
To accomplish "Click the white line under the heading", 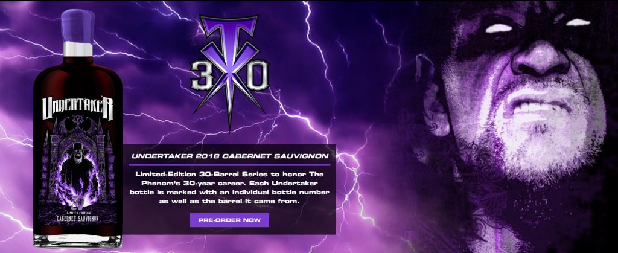I will [230, 164].
